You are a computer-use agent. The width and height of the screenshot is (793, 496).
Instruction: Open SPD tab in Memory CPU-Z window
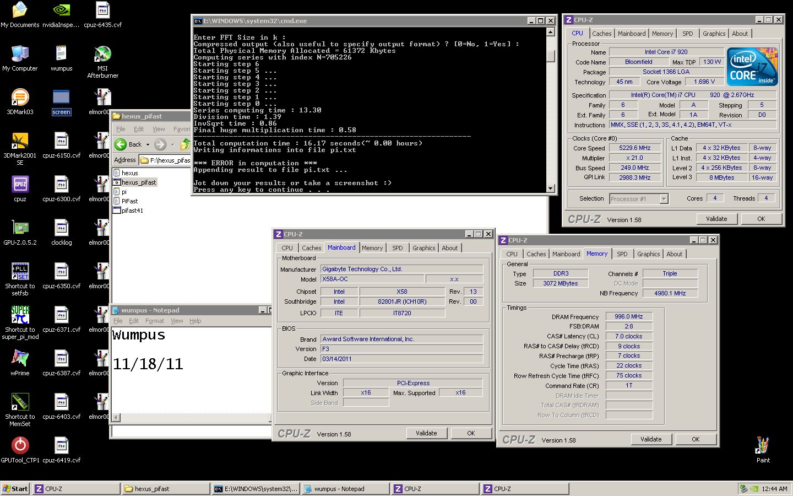coord(622,254)
